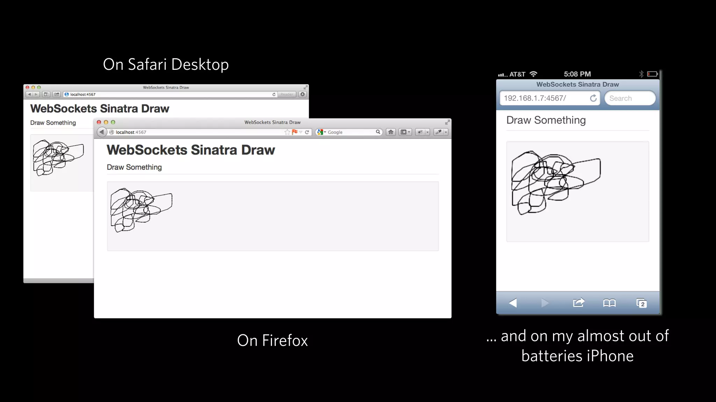The width and height of the screenshot is (716, 402).
Task: Click the Firefox add-on wrench toolbar icon
Action: point(420,132)
